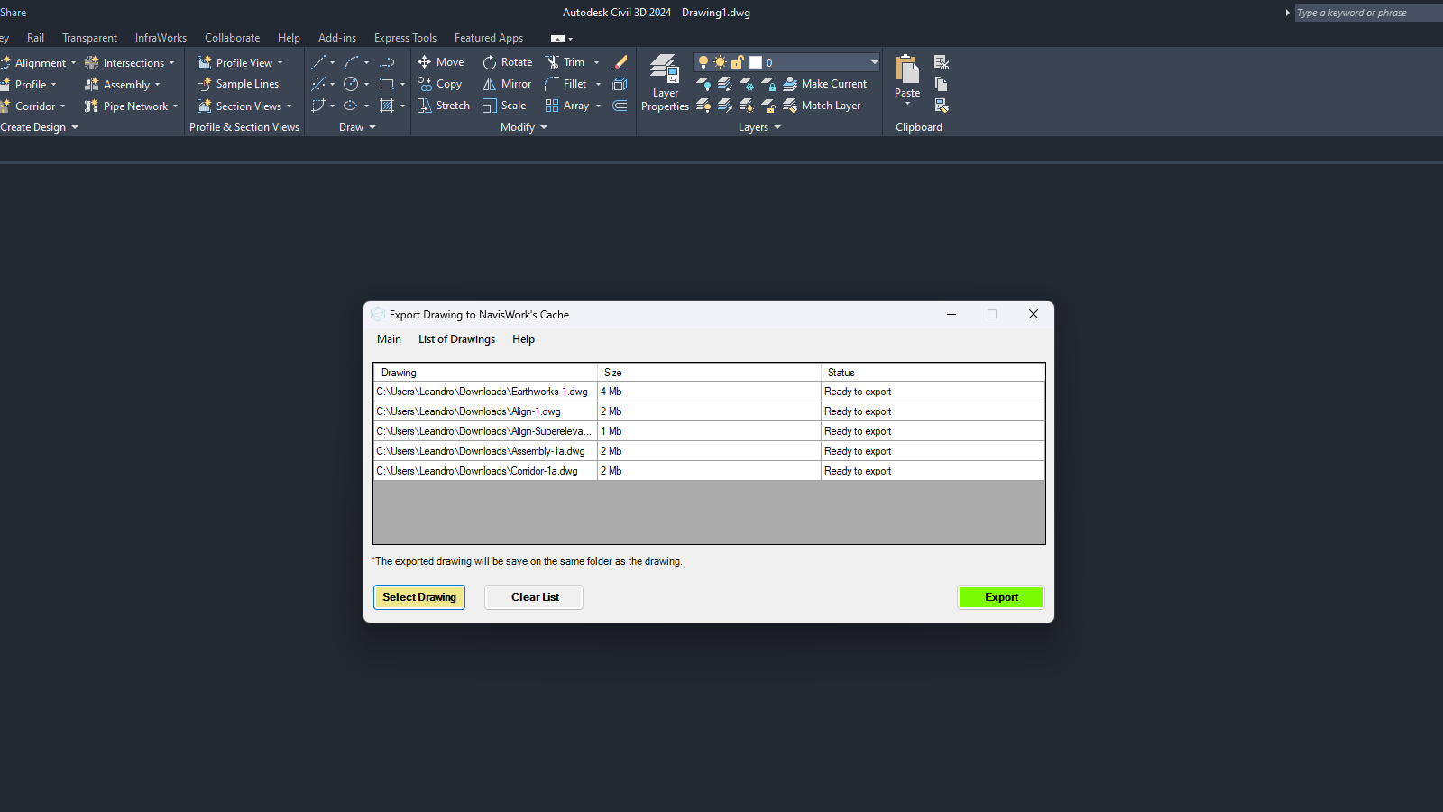Click the Match Properties icon in Clipboard
The image size is (1443, 812).
pos(942,106)
